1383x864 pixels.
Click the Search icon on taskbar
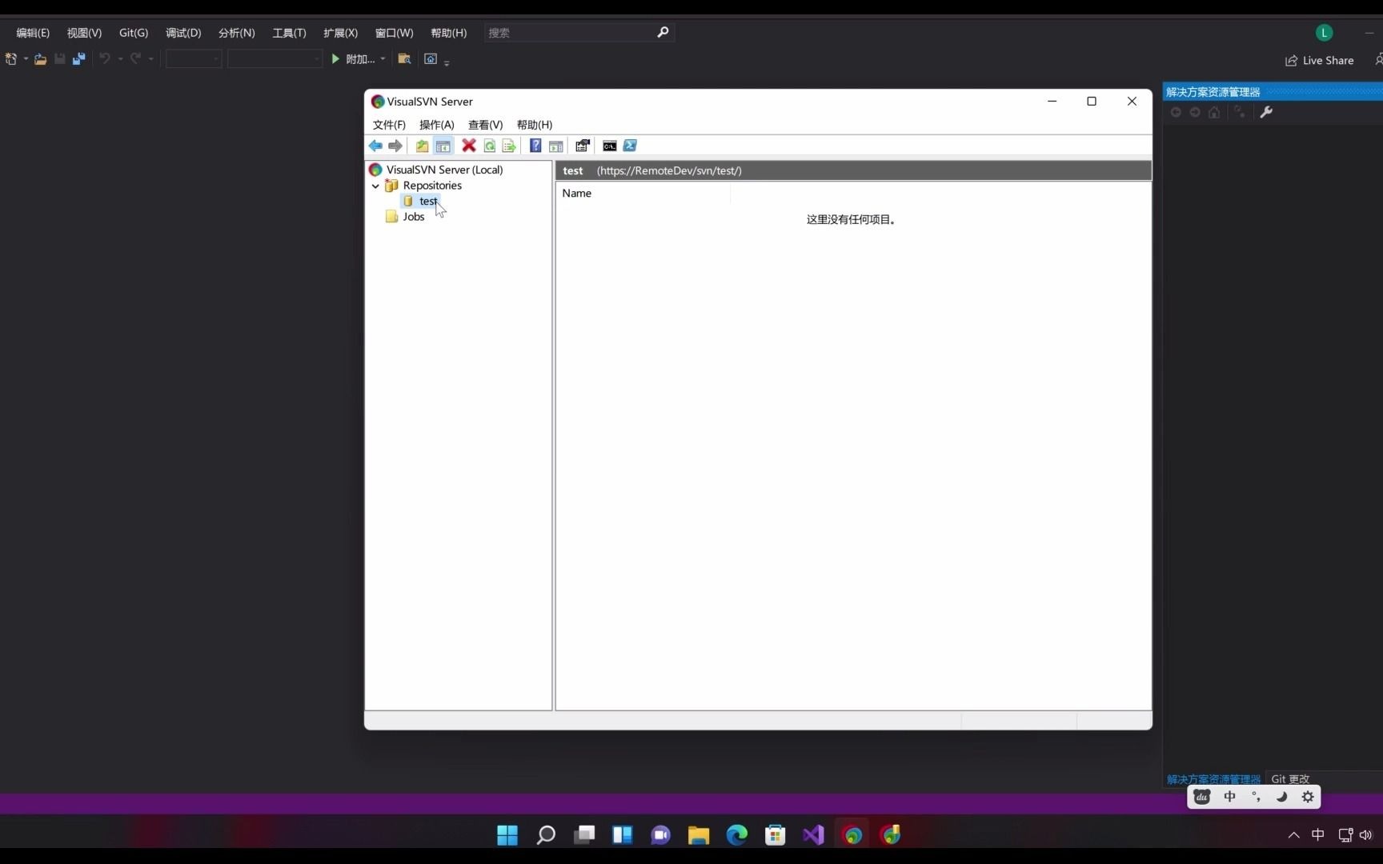(546, 835)
